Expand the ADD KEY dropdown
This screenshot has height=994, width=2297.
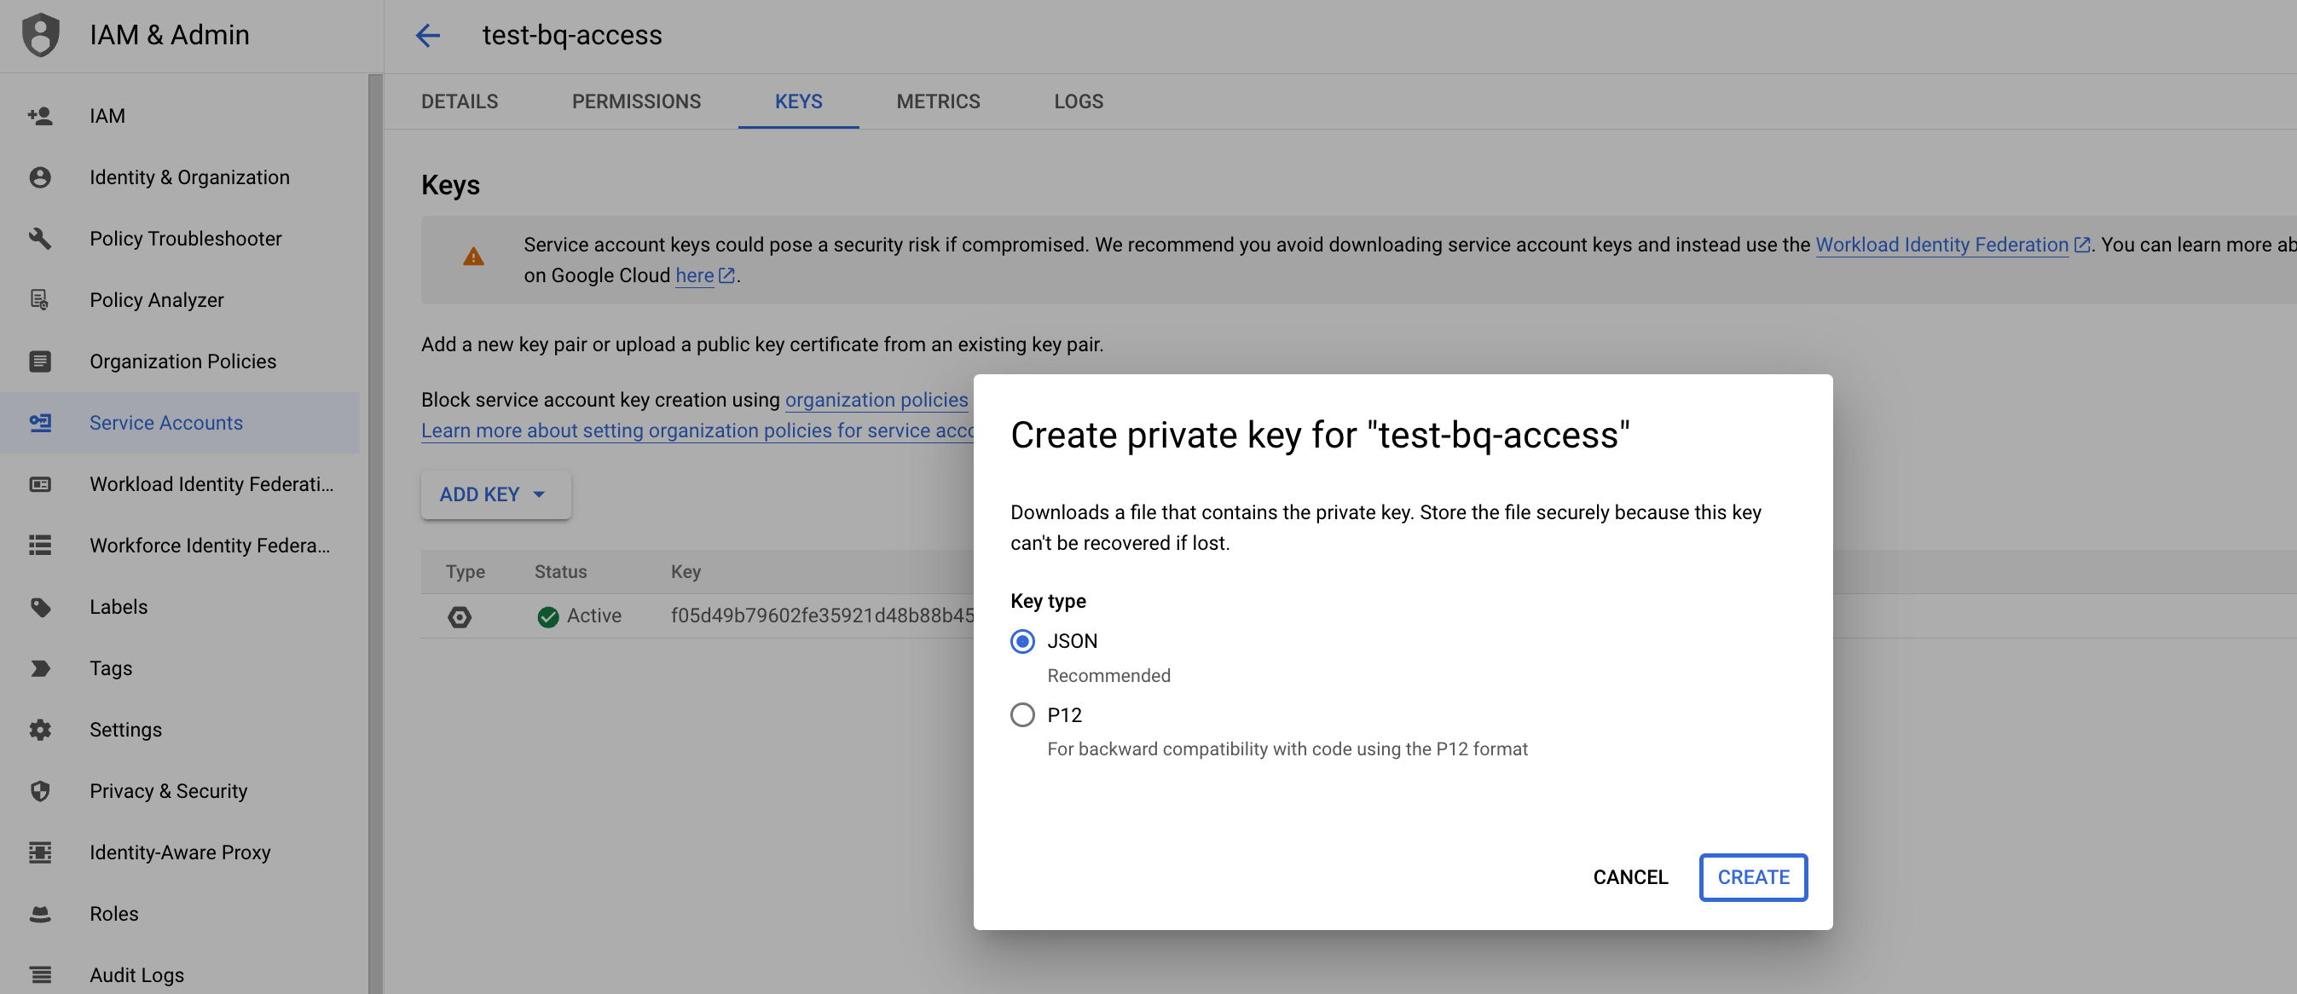pos(494,494)
